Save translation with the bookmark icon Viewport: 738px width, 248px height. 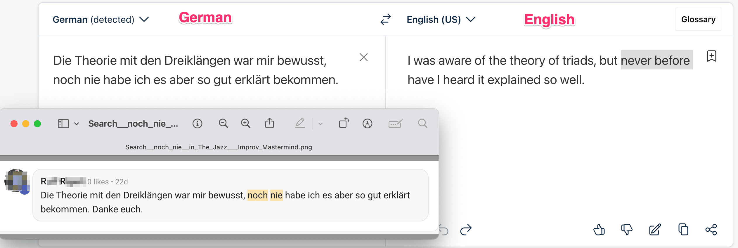[x=711, y=56]
